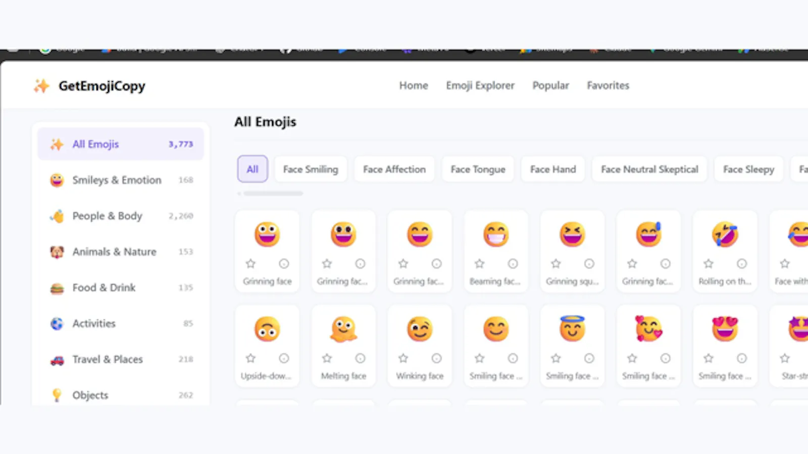
Task: Go to the Popular page
Action: point(550,86)
